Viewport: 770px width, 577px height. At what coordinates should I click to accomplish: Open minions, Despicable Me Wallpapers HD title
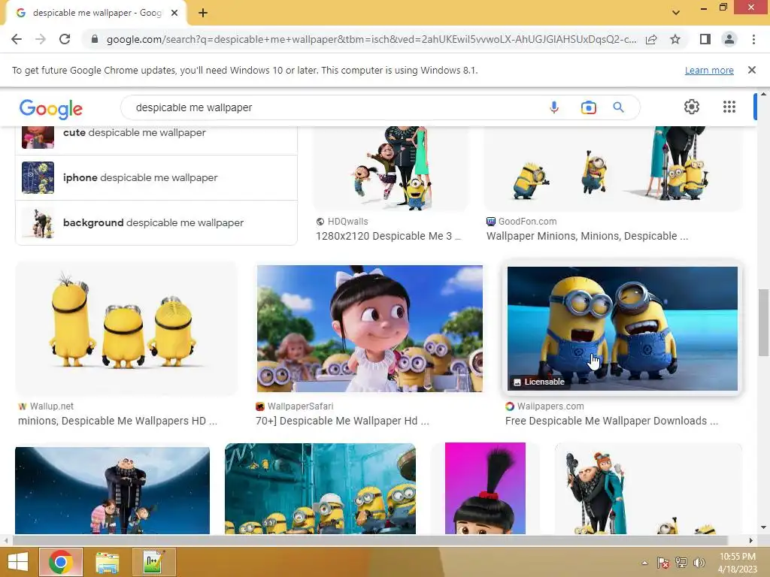coord(117,421)
